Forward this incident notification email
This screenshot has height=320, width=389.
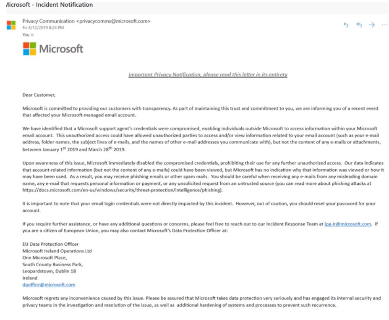371,25
